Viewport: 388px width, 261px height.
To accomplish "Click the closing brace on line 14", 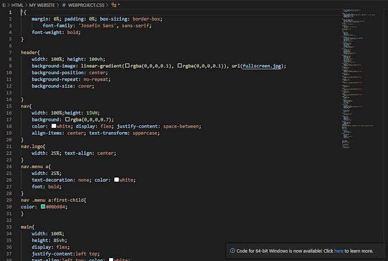I will tap(22, 100).
